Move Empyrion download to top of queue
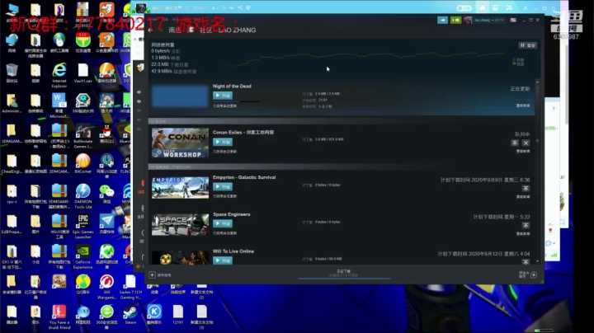This screenshot has width=594, height=333. pos(526,189)
